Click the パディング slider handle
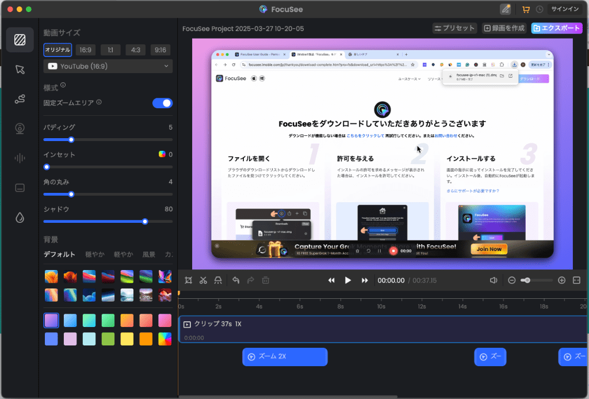589x399 pixels. click(x=71, y=140)
